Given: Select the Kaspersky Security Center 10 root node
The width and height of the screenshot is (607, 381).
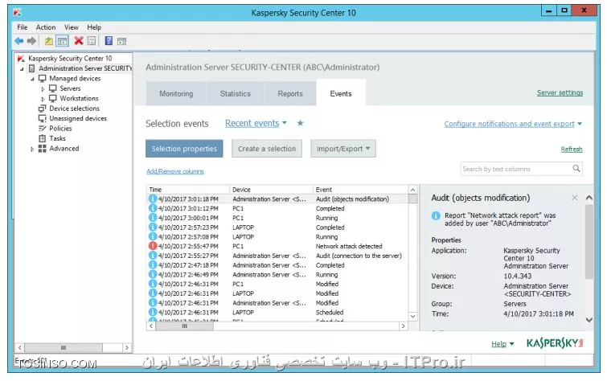Looking at the screenshot, I should [70, 58].
